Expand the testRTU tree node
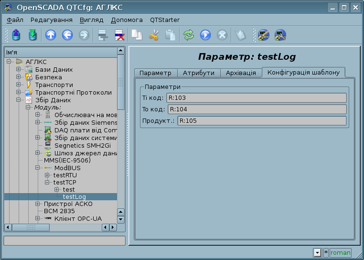The image size is (364, 260). click(47, 175)
